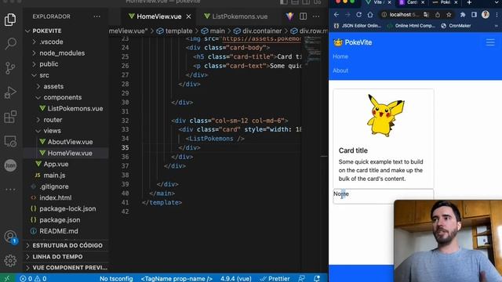Open main.js in the explorer
The image size is (502, 282).
54,175
